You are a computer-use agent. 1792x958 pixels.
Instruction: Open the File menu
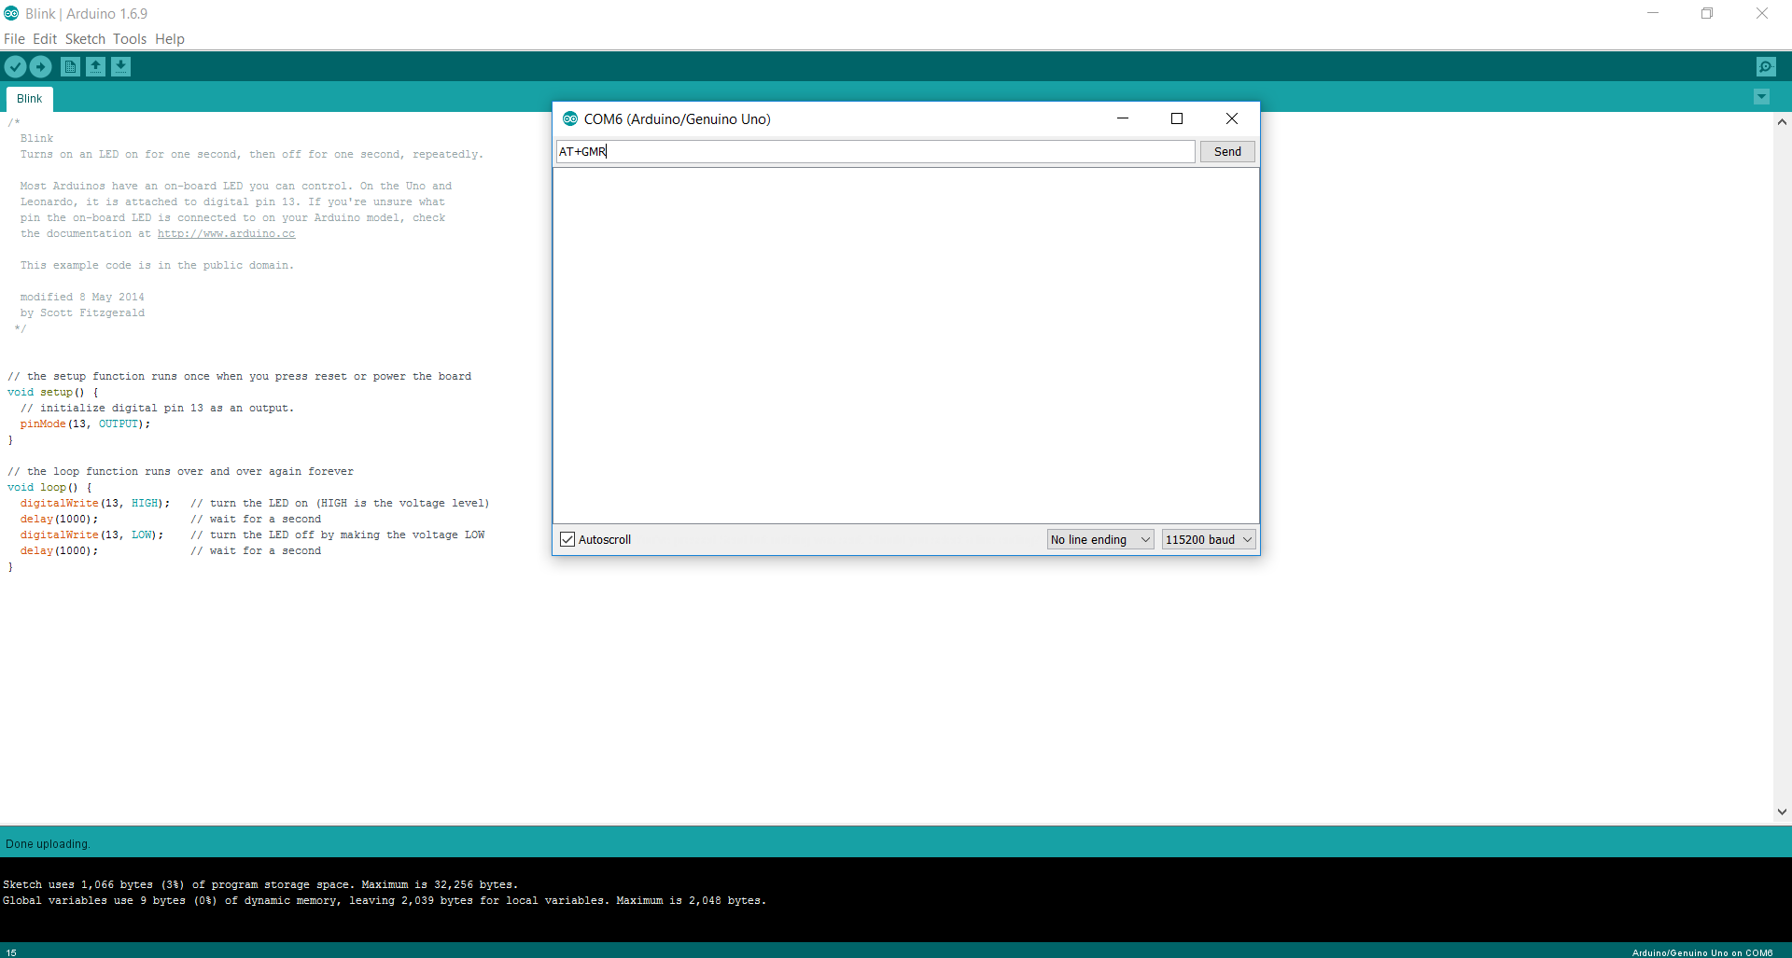pyautogui.click(x=14, y=39)
